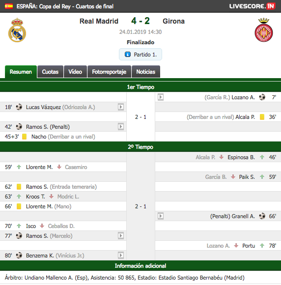Image resolution: width=281 pixels, height=285 pixels.
Task: Open the LiveScore.in logo
Action: pos(252,6)
